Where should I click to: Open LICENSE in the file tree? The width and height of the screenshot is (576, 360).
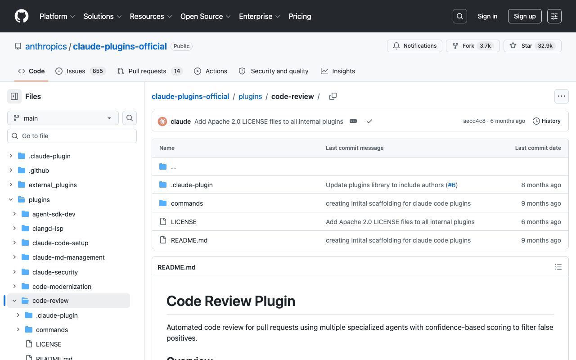click(x=49, y=344)
